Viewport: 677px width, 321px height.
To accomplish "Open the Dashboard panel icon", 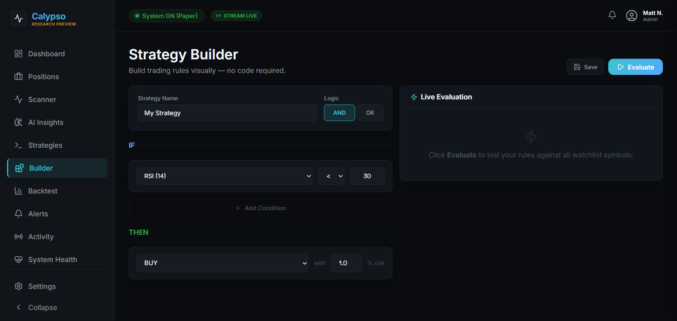I will (18, 53).
